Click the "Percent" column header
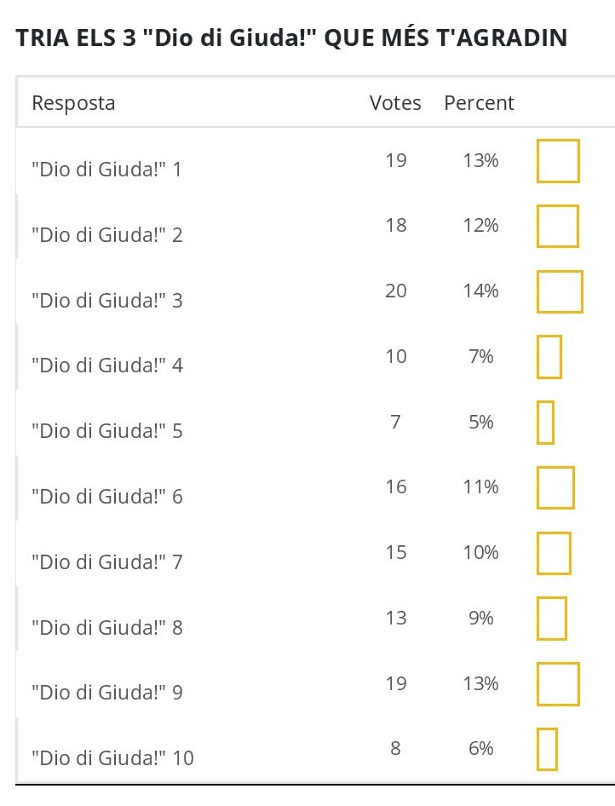 [x=479, y=103]
